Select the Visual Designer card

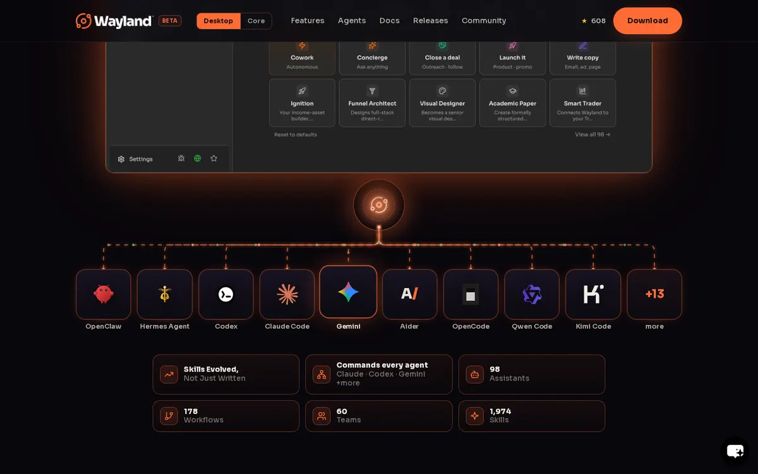442,103
